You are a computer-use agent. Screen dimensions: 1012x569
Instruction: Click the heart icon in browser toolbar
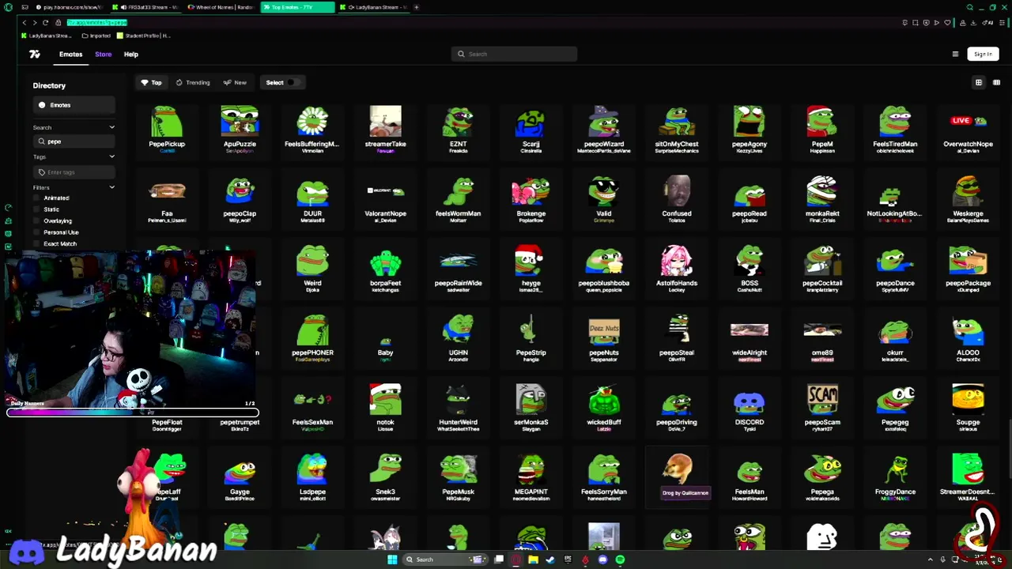[x=947, y=22]
